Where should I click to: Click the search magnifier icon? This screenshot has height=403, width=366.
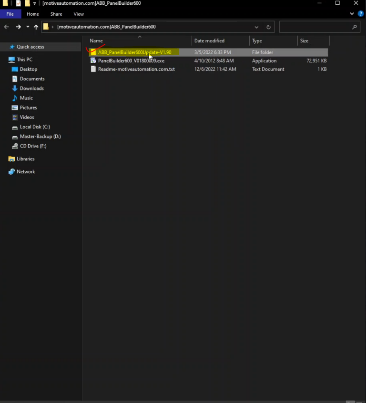354,27
